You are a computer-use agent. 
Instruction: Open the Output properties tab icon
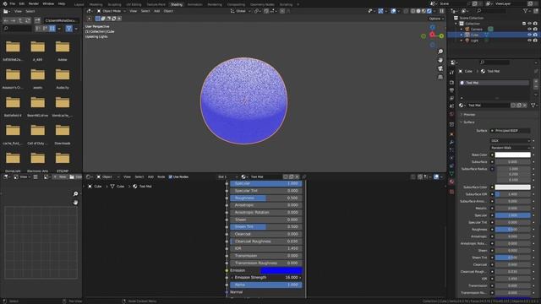[451, 90]
